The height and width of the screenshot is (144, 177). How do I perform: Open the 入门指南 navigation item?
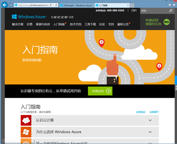(x=59, y=24)
